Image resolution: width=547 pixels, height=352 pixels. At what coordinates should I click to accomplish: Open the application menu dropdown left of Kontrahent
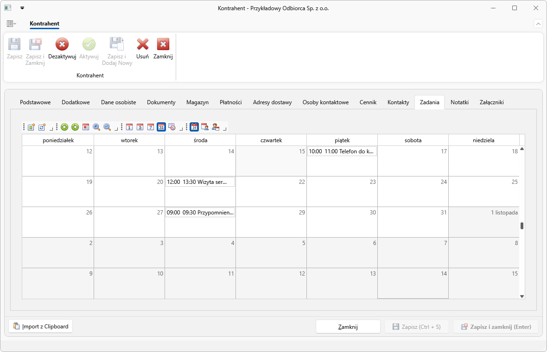(x=12, y=24)
